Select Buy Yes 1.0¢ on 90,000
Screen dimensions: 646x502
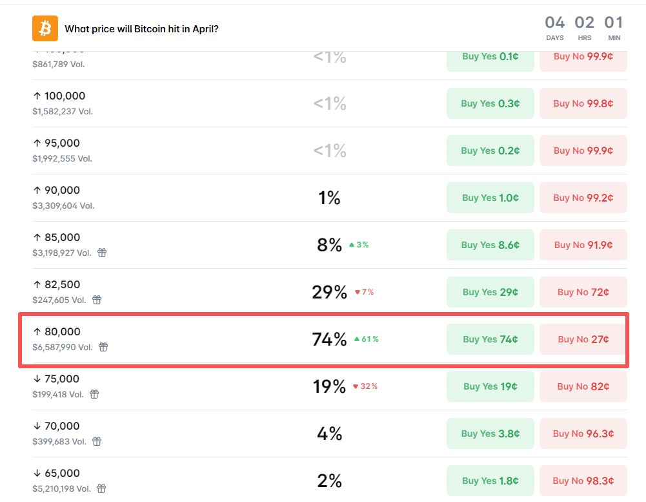tap(490, 198)
